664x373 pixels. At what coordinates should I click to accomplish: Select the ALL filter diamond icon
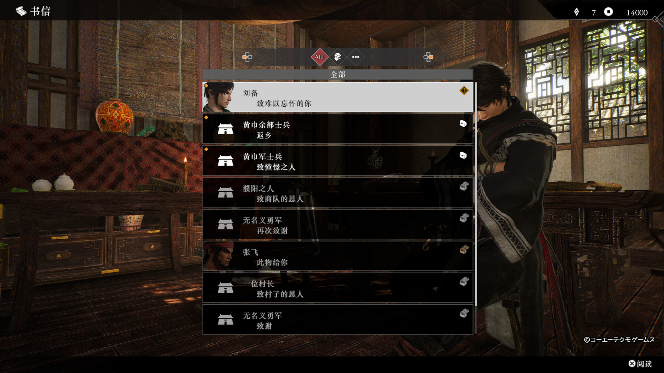point(320,57)
